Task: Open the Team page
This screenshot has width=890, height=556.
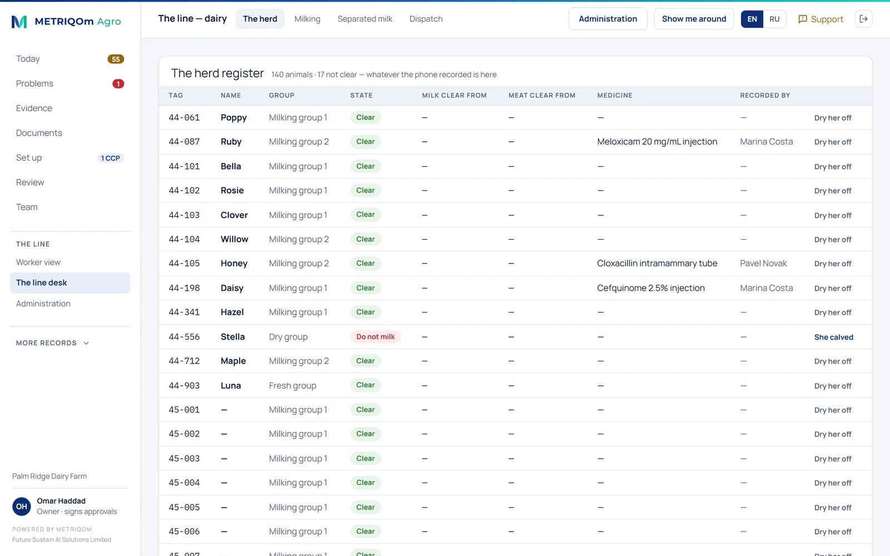Action: [27, 207]
